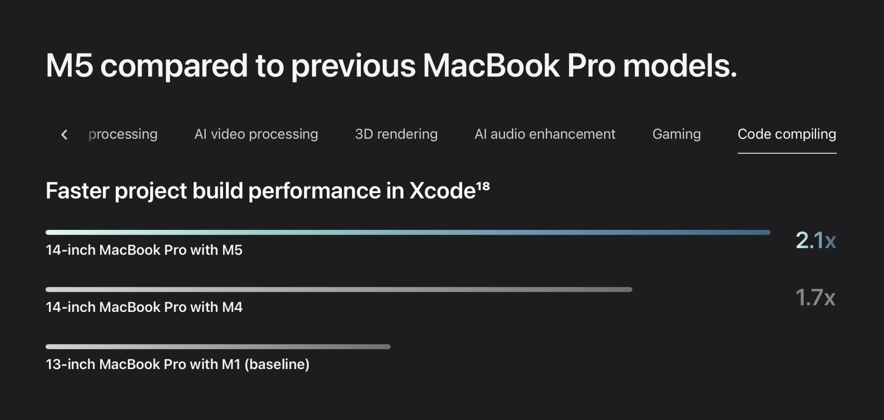
Task: Click the 2.1x performance value
Action: click(x=816, y=241)
